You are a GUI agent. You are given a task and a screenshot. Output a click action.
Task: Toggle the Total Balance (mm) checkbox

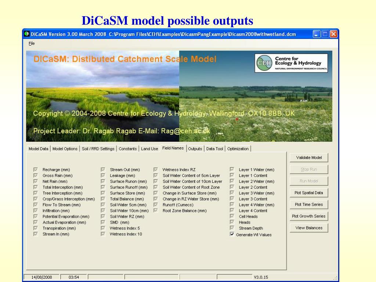point(103,199)
